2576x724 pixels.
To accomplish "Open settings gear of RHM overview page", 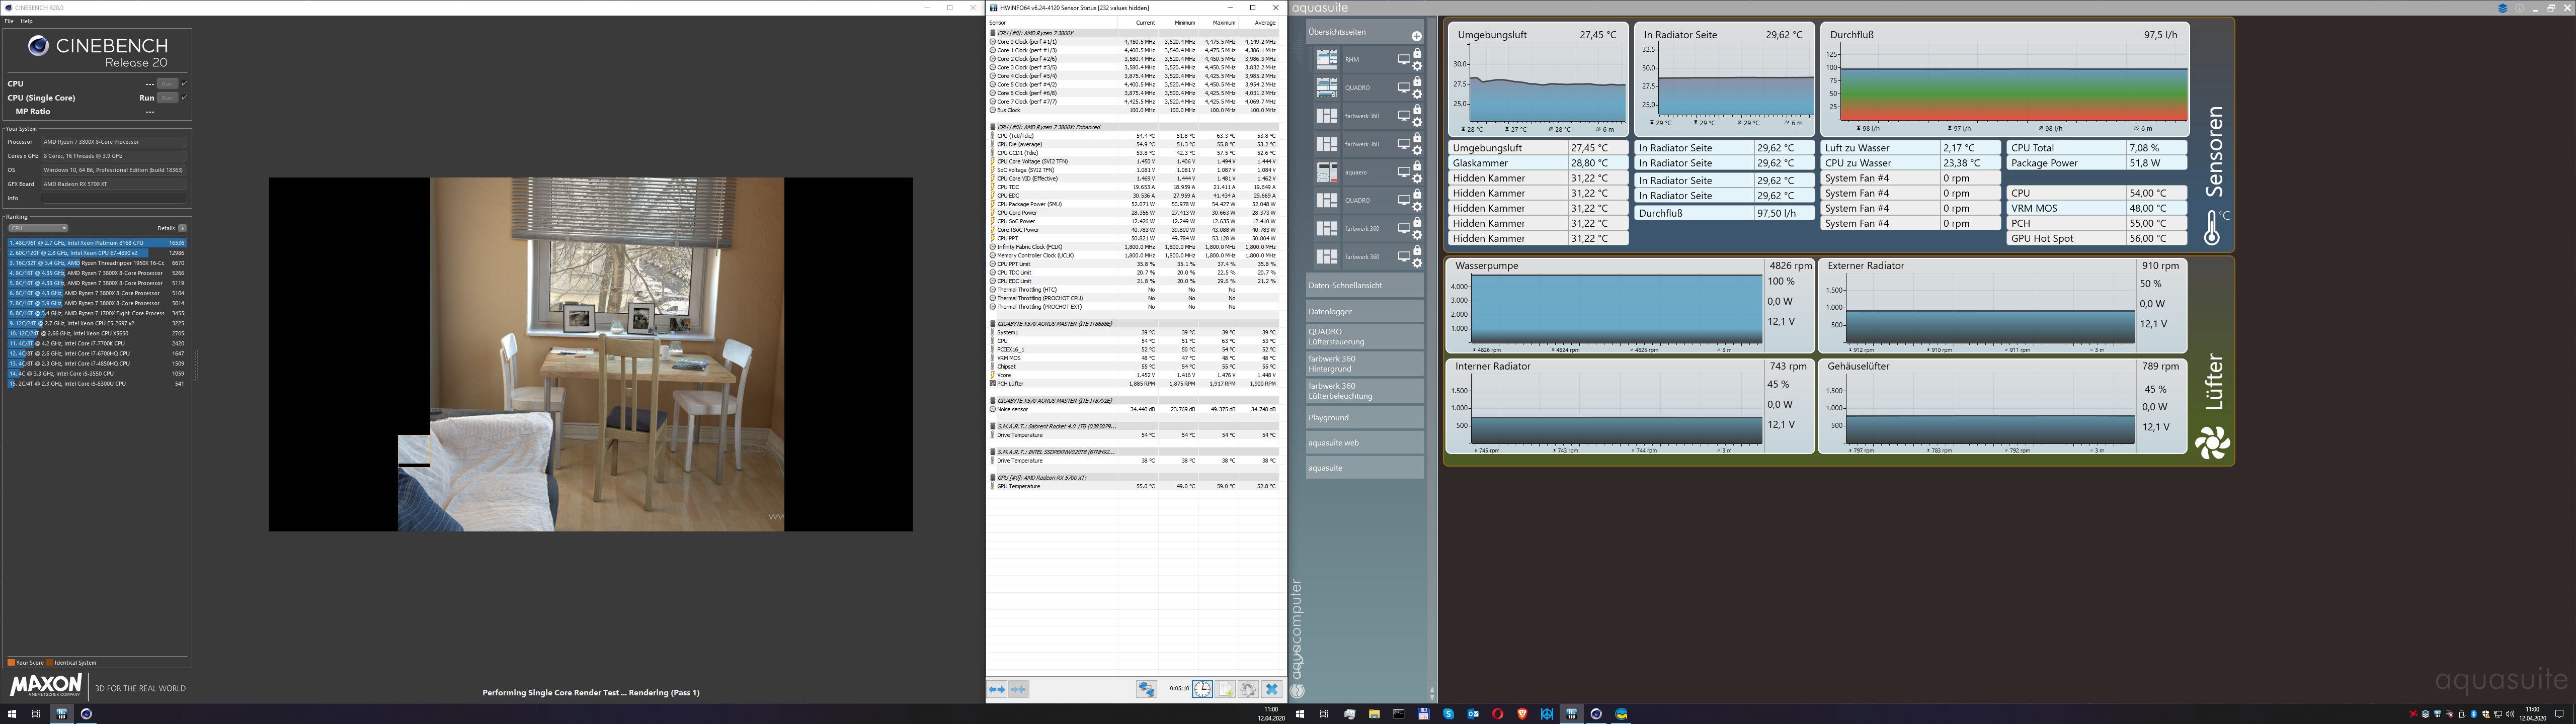I will 1417,66.
